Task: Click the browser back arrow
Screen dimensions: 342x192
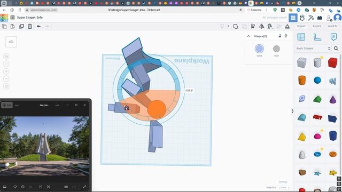Action: (x=4, y=10)
